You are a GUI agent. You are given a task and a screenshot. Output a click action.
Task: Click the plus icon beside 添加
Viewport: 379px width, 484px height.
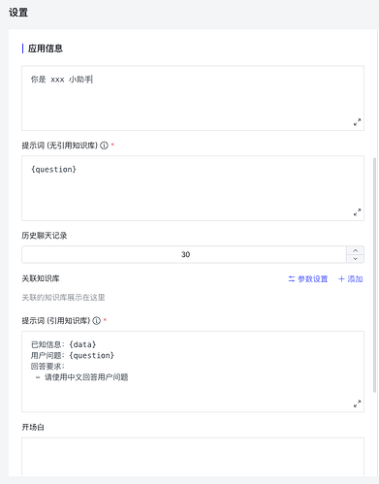(x=341, y=278)
